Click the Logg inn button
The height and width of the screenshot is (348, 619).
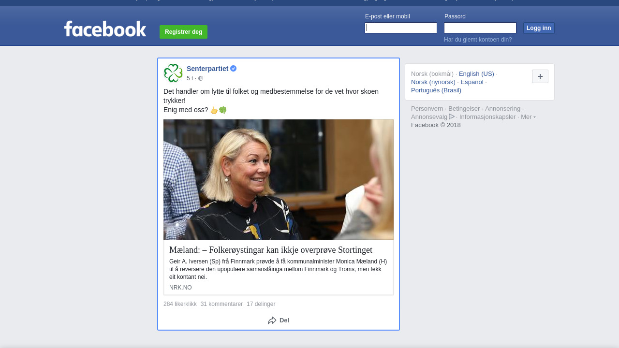[539, 28]
